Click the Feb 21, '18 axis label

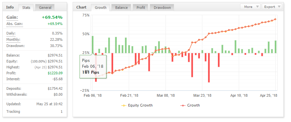point(129,95)
